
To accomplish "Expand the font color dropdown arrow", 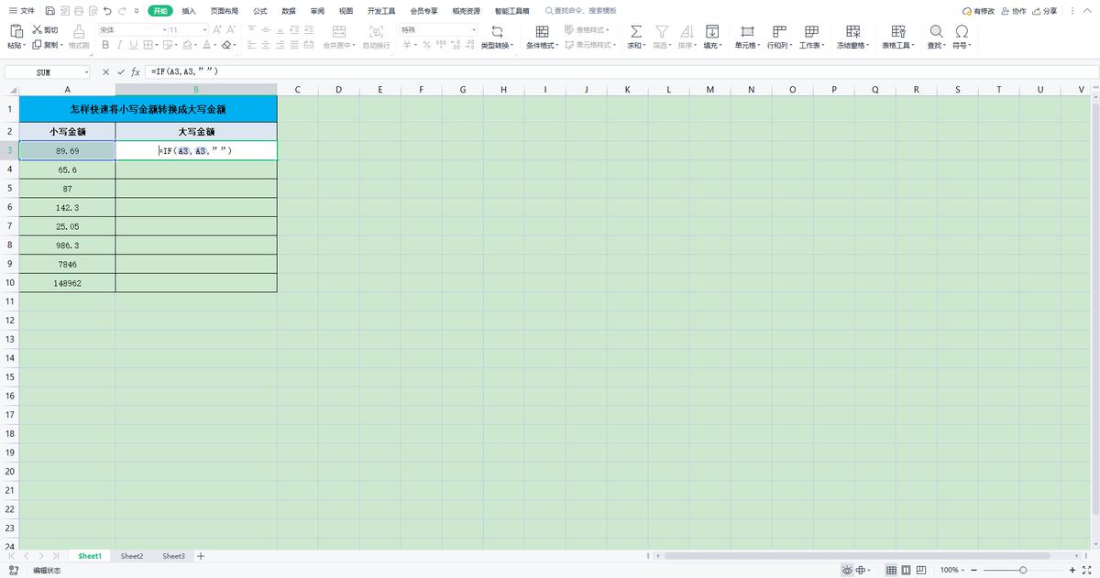I will tap(216, 46).
